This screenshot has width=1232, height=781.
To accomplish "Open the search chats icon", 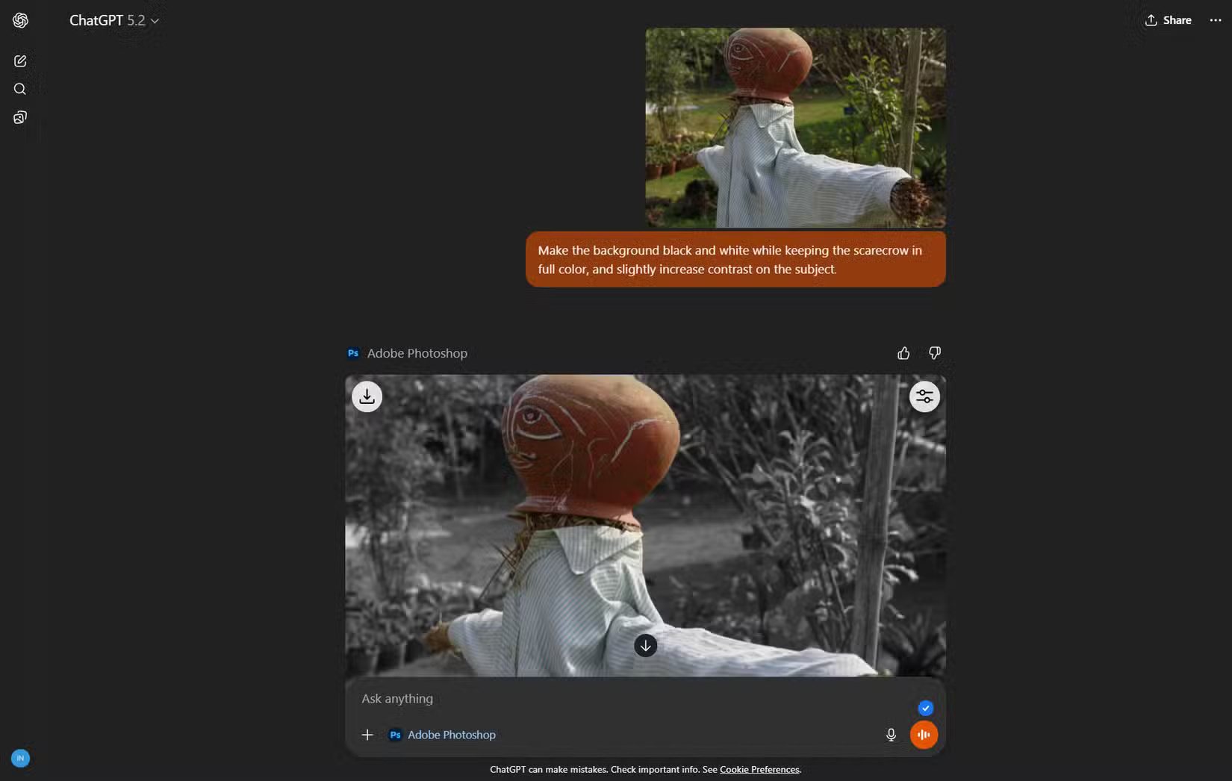I will tap(20, 90).
